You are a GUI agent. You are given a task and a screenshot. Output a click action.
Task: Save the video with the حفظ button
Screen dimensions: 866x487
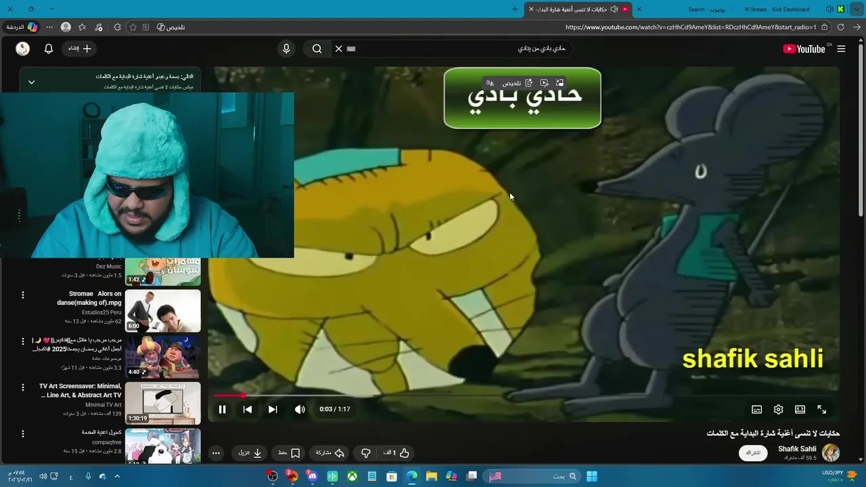pos(289,453)
